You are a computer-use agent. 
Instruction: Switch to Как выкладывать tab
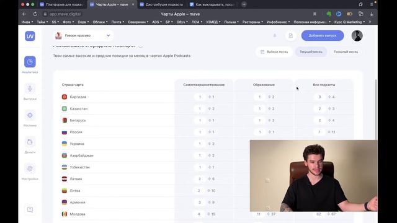coord(212,4)
